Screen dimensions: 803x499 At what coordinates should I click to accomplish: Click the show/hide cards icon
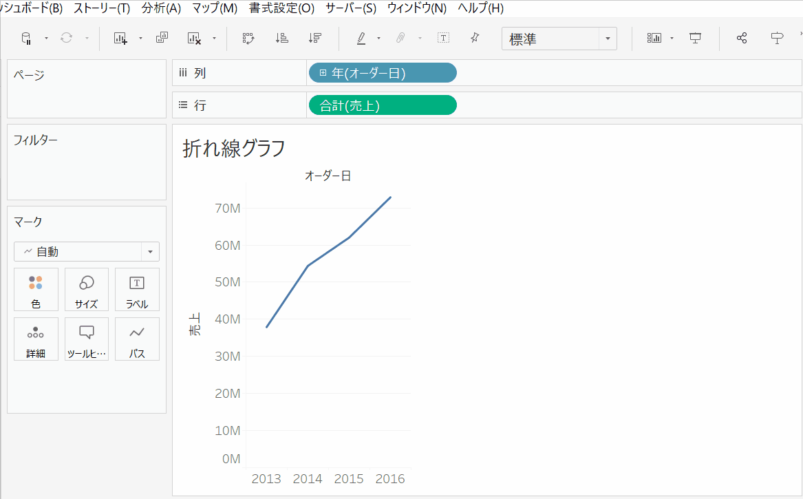click(654, 39)
